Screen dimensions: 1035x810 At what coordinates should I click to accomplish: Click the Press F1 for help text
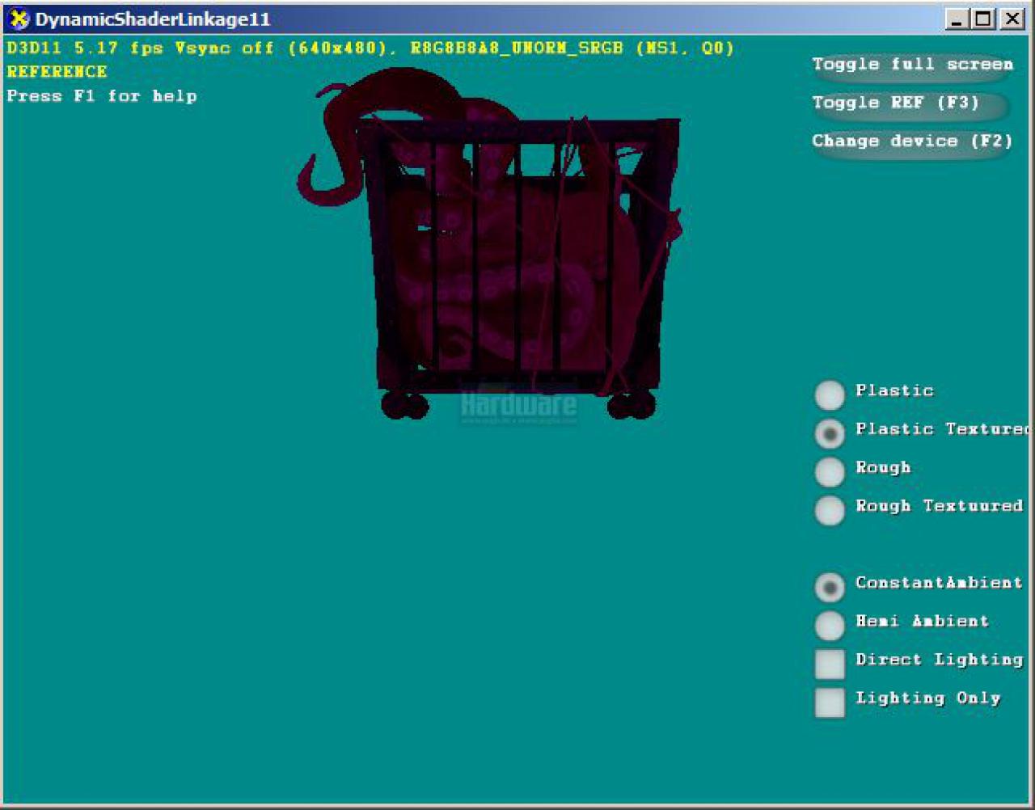[x=102, y=96]
